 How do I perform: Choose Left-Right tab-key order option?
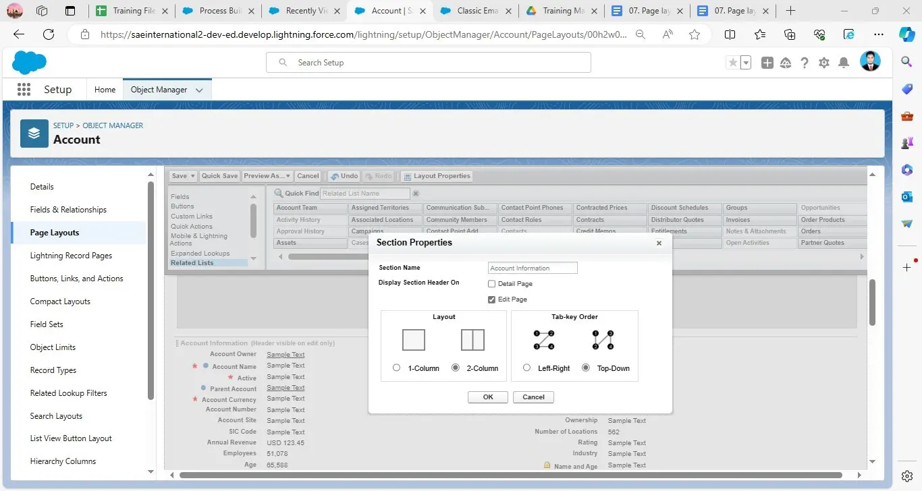526,368
